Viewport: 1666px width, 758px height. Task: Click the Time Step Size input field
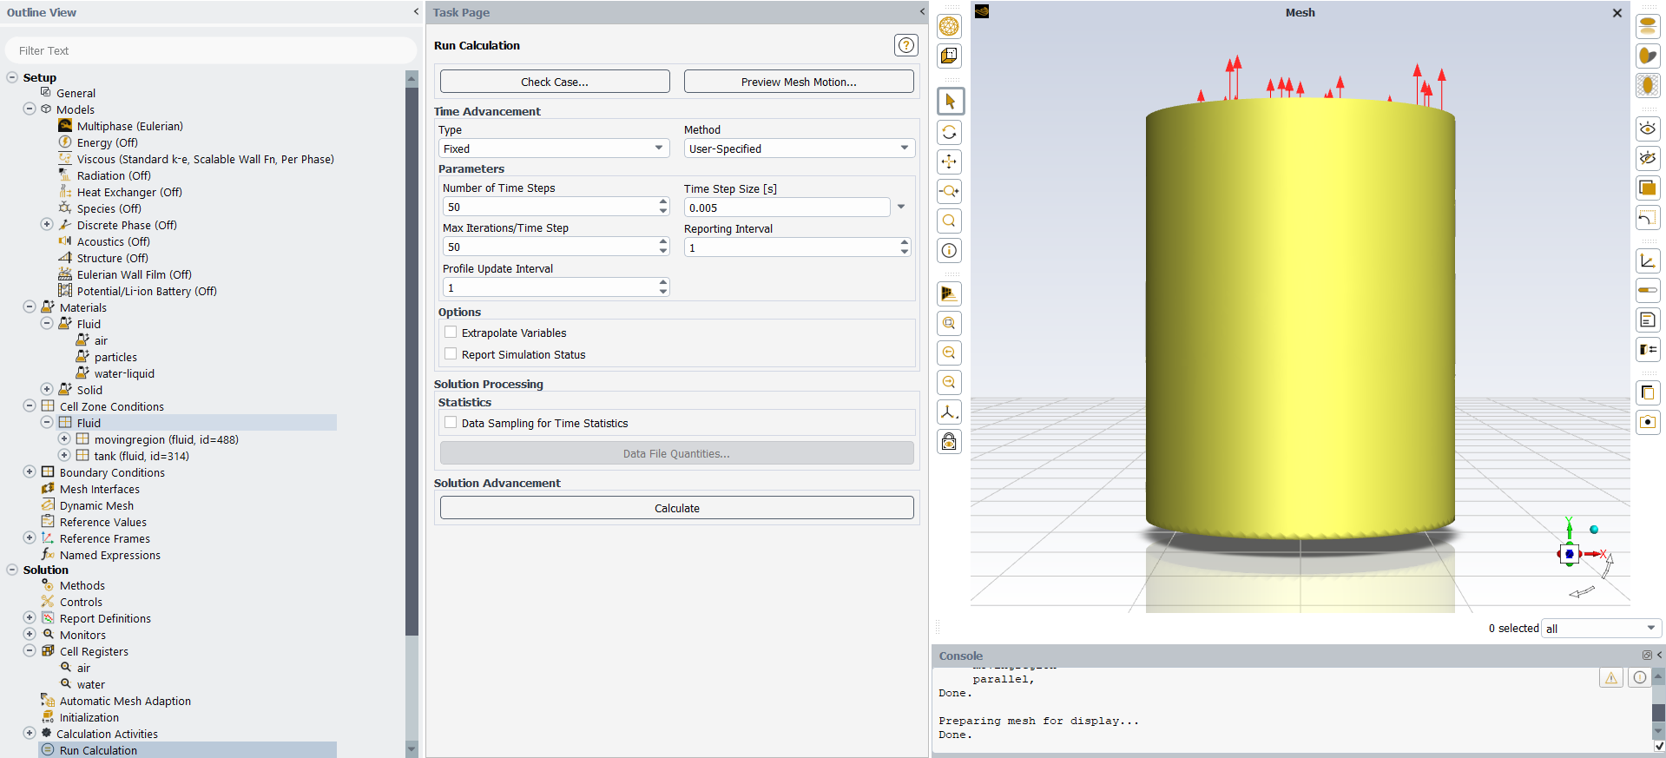pyautogui.click(x=787, y=208)
